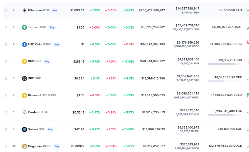Click Solana price $42.93

coord(79,129)
